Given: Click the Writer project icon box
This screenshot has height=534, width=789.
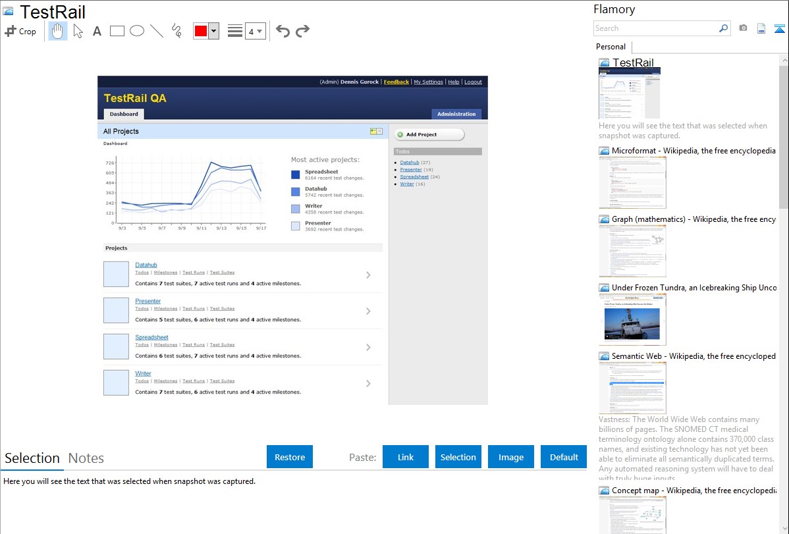Looking at the screenshot, I should coord(116,383).
